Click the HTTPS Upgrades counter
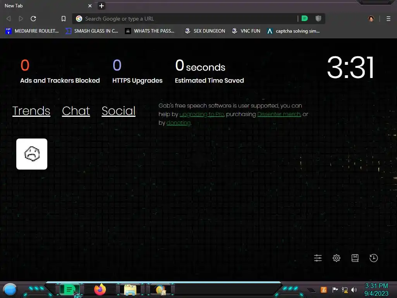The height and width of the screenshot is (298, 397). click(138, 71)
